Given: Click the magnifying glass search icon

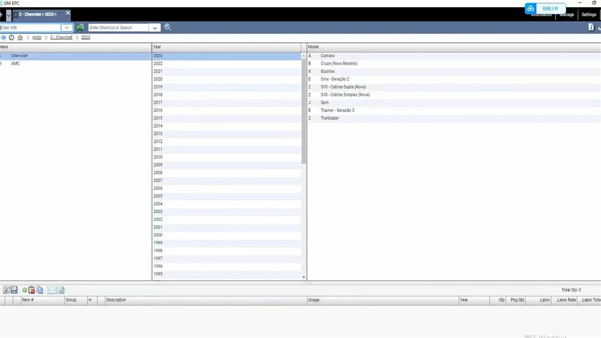Looking at the screenshot, I should 168,27.
